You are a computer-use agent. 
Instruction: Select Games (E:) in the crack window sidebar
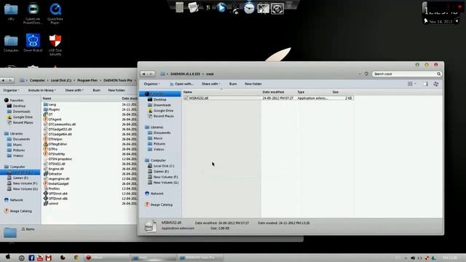[158, 172]
